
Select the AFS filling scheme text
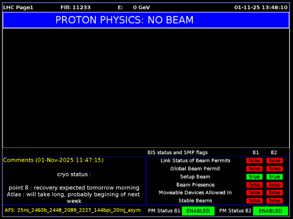pyautogui.click(x=73, y=210)
